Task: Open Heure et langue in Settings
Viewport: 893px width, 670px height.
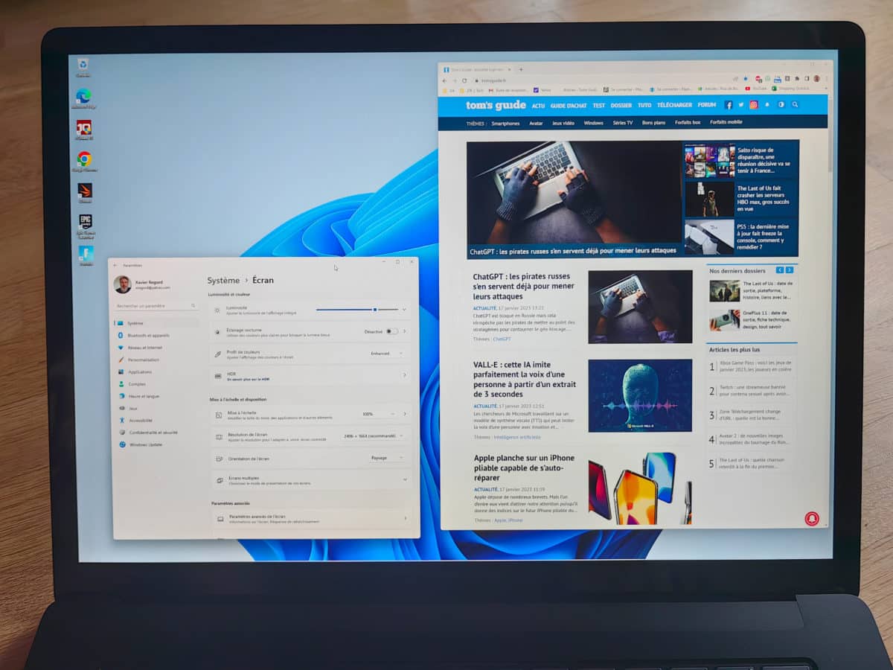Action: 158,396
